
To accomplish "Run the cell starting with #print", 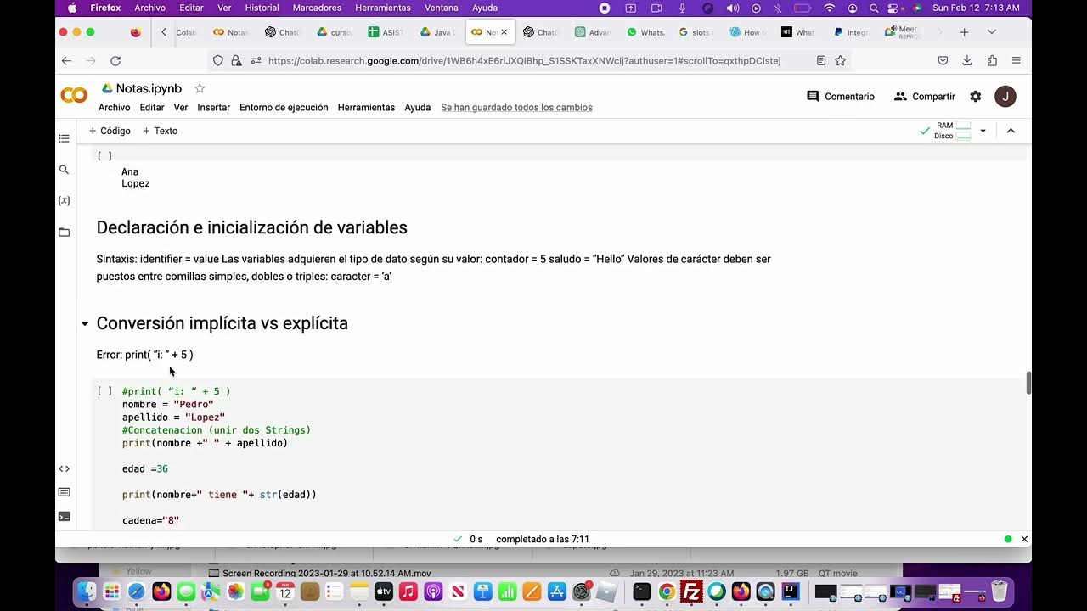I will pos(104,391).
